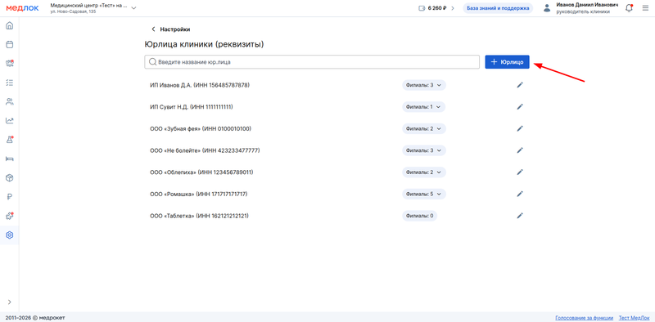
Task: Select the ООО «Ромашка» (ИНН 171717171717) row
Action: (x=199, y=194)
